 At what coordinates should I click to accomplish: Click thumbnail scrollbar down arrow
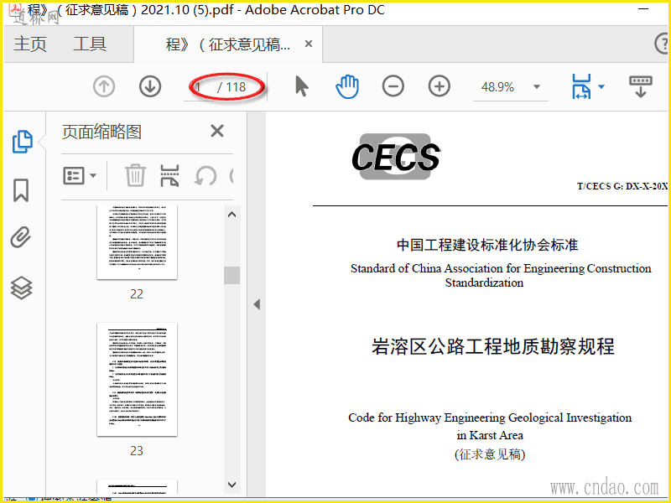pos(232,485)
